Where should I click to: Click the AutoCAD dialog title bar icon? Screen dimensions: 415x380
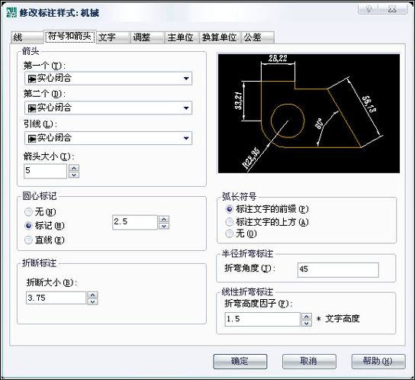11,12
